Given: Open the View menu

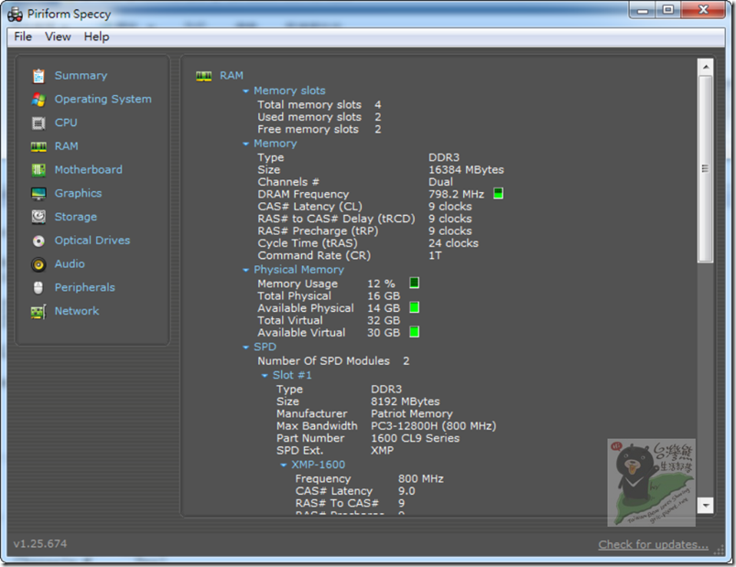Looking at the screenshot, I should [58, 37].
